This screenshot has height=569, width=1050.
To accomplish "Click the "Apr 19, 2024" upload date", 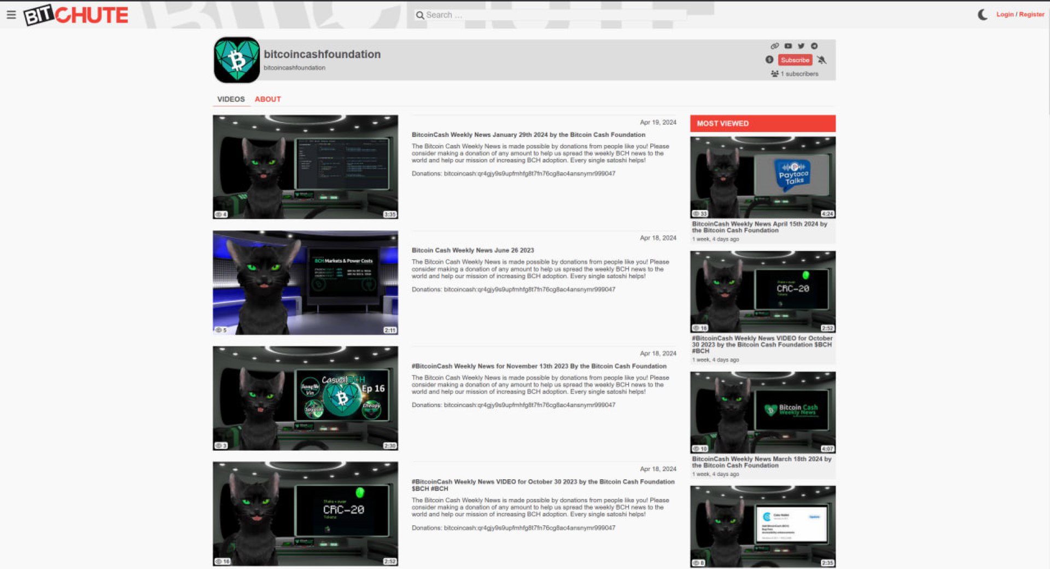I will click(658, 123).
